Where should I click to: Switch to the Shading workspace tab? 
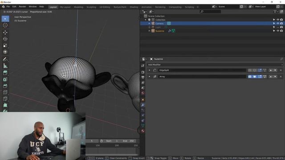click(134, 7)
